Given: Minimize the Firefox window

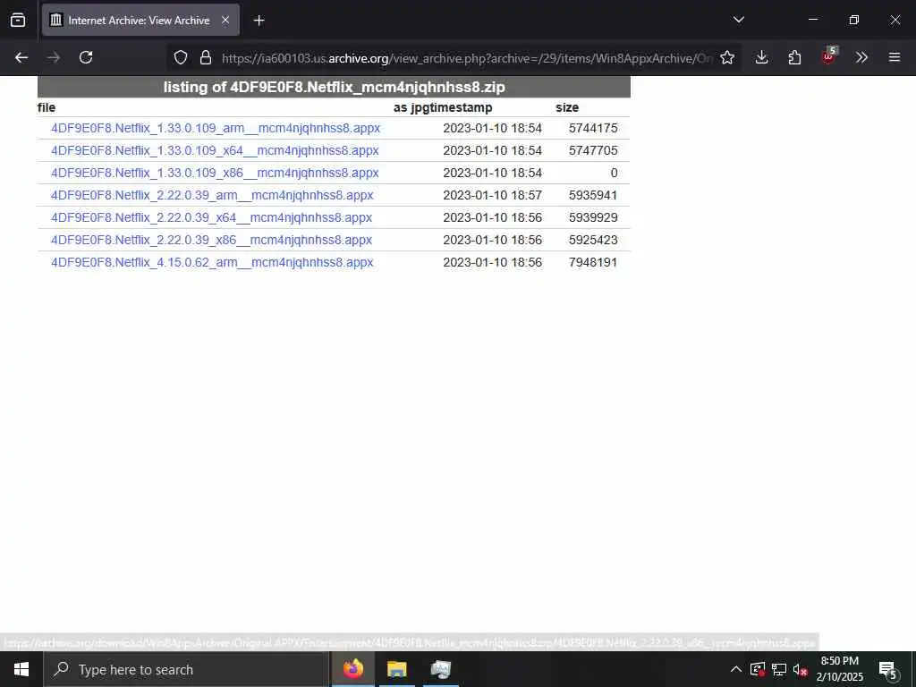Looking at the screenshot, I should 812,20.
